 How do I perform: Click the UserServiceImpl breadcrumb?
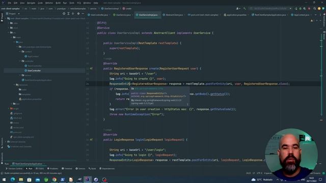click(x=110, y=9)
